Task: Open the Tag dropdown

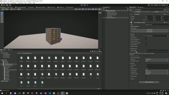Action: click(x=142, y=12)
